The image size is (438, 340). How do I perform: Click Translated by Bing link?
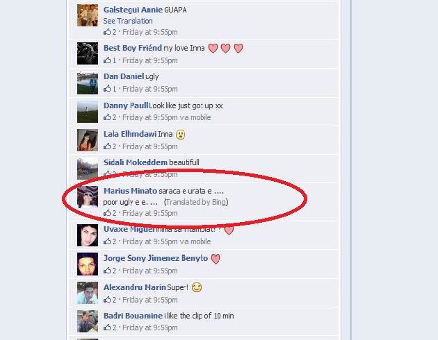pyautogui.click(x=196, y=202)
